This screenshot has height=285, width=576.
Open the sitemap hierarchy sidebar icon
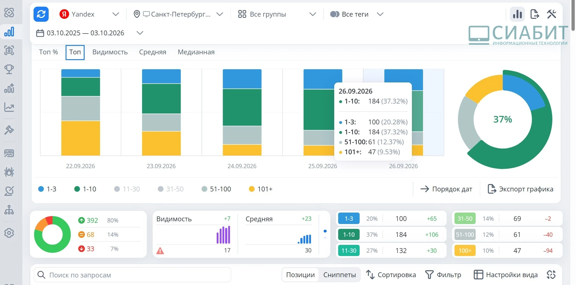point(9,210)
